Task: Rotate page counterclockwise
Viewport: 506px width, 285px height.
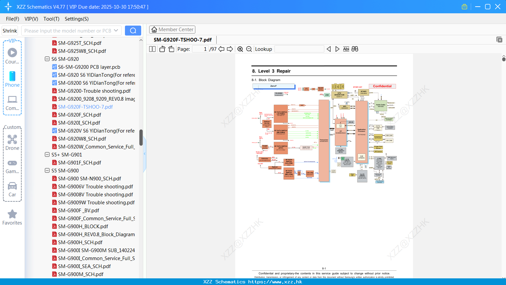Action: [162, 49]
